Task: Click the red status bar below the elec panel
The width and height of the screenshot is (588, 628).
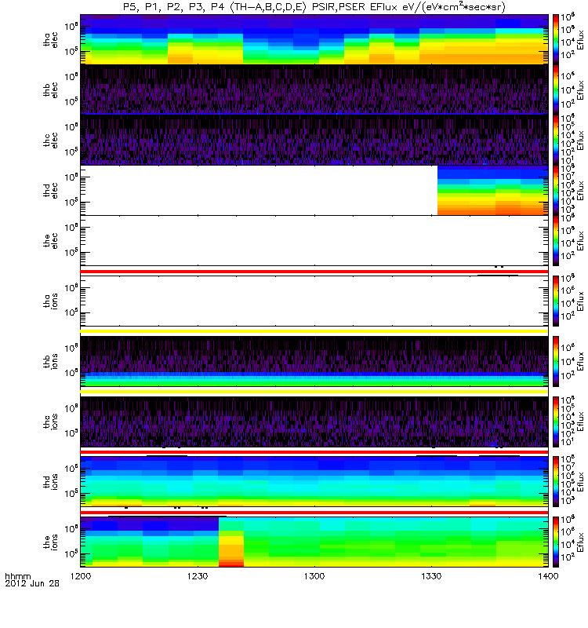Action: 314,272
